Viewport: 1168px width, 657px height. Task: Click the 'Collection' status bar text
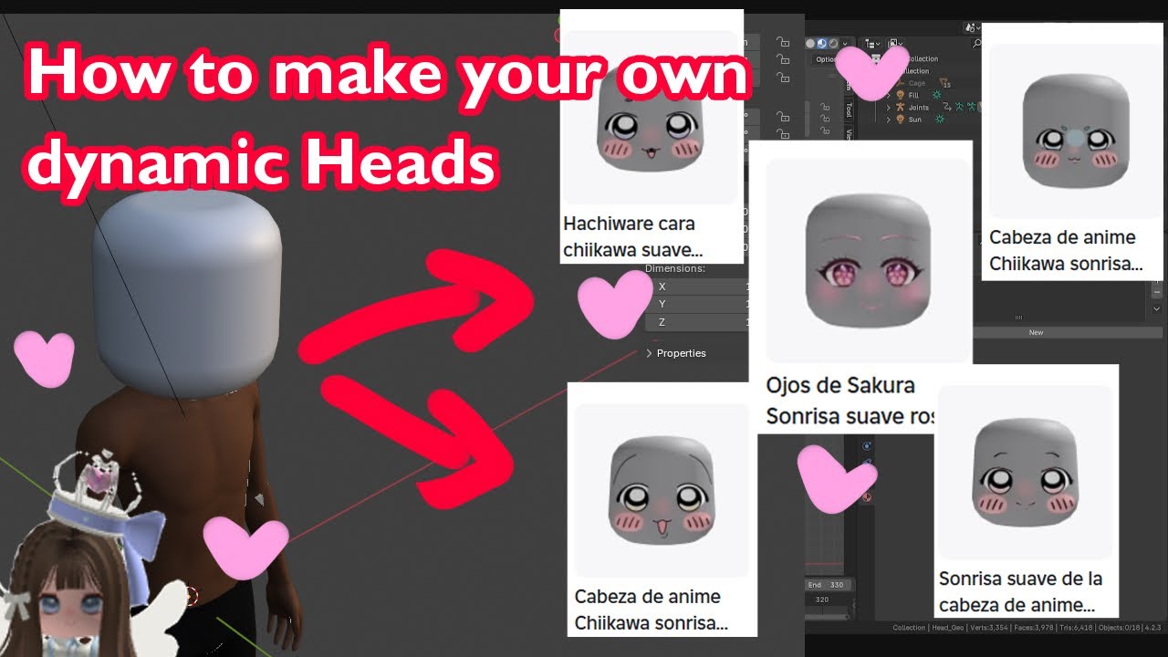pos(909,628)
